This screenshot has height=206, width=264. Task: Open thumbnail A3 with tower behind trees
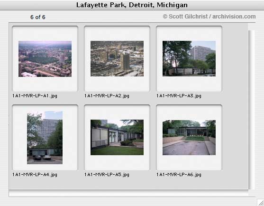coord(189,58)
